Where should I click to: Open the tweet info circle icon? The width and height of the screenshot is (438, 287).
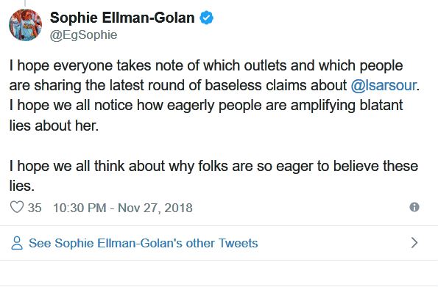(414, 207)
